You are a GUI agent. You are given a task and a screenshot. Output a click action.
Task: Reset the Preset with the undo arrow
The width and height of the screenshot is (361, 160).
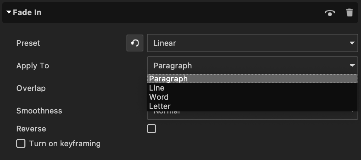[x=135, y=43]
